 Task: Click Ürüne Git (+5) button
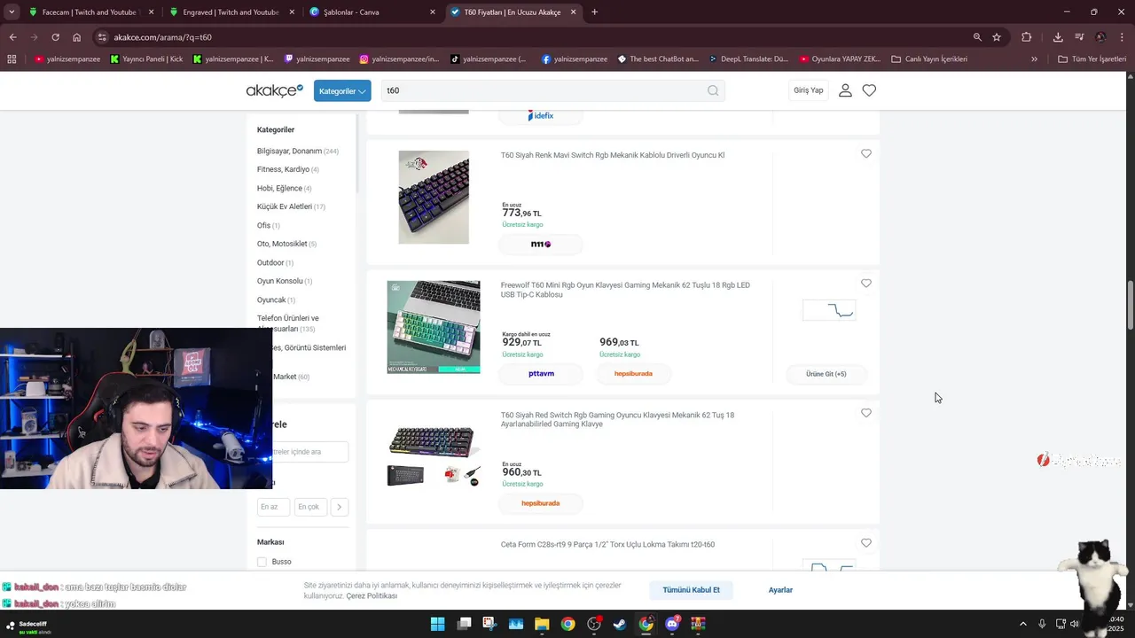coord(826,374)
